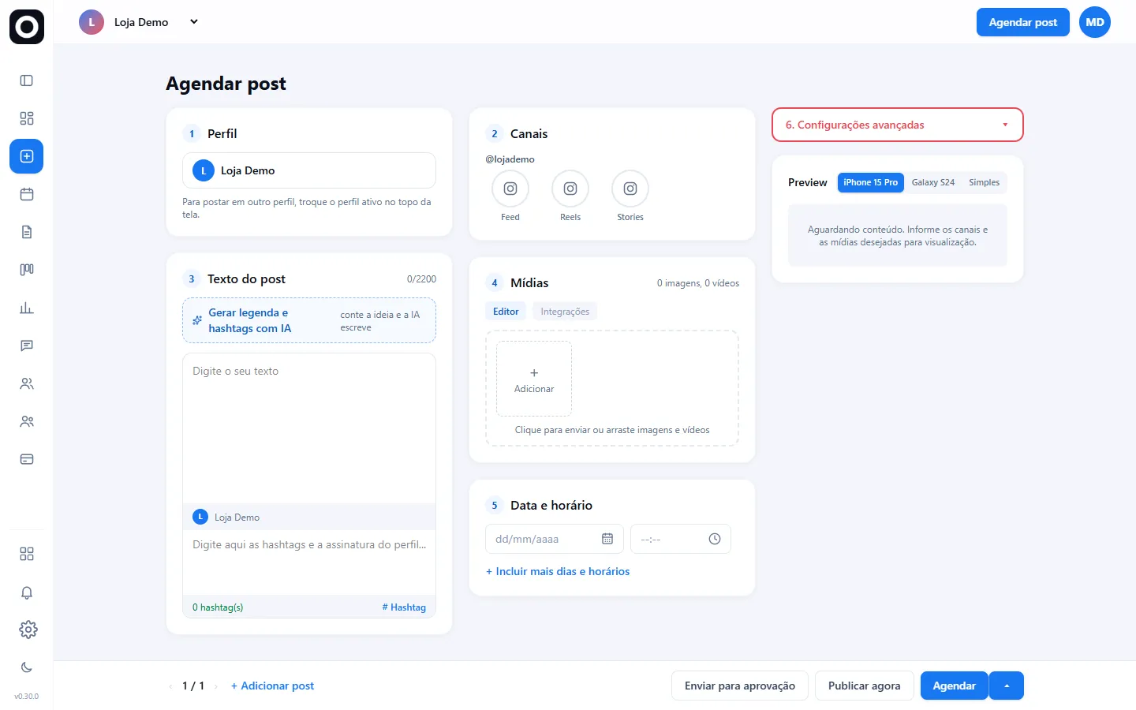Image resolution: width=1136 pixels, height=710 pixels.
Task: Click the app logo at top left
Action: pyautogui.click(x=27, y=27)
